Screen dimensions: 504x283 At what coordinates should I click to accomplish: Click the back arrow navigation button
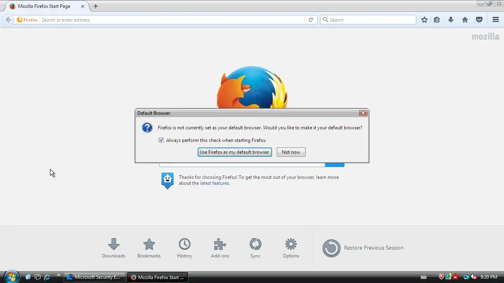[8, 20]
